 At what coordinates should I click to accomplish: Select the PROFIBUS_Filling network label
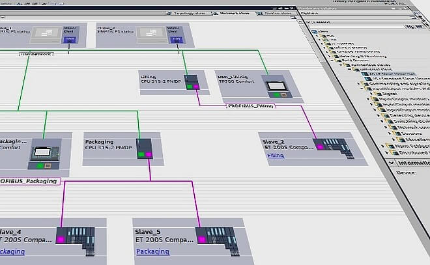click(x=251, y=105)
